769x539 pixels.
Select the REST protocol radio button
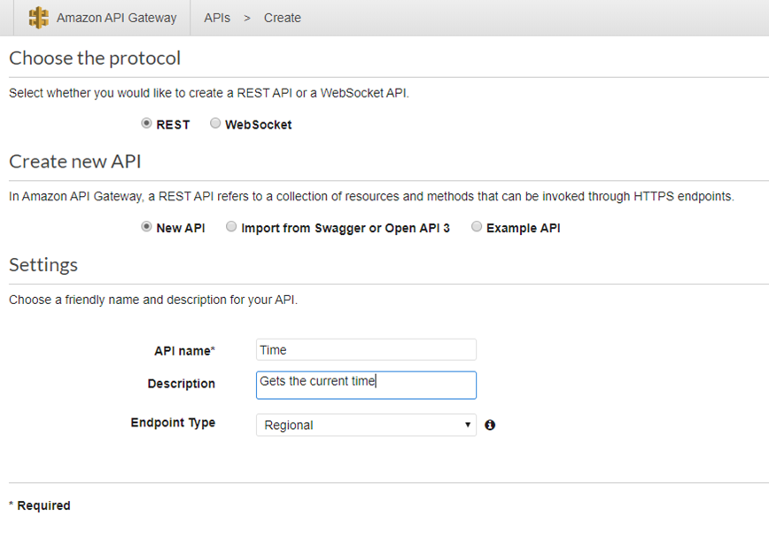pos(146,123)
